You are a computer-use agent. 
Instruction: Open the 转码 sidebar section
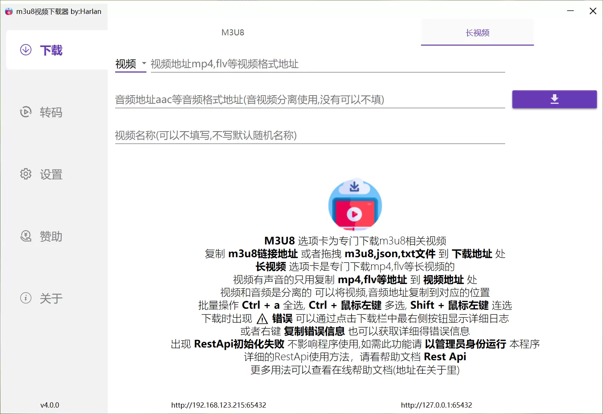click(x=57, y=112)
